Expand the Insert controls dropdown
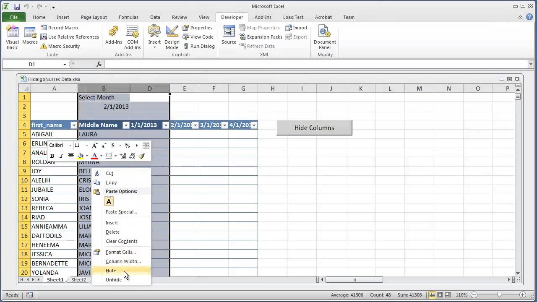The height and width of the screenshot is (302, 537). (154, 47)
